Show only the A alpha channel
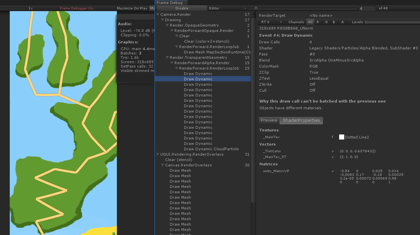The width and height of the screenshot is (420, 235). (x=343, y=22)
